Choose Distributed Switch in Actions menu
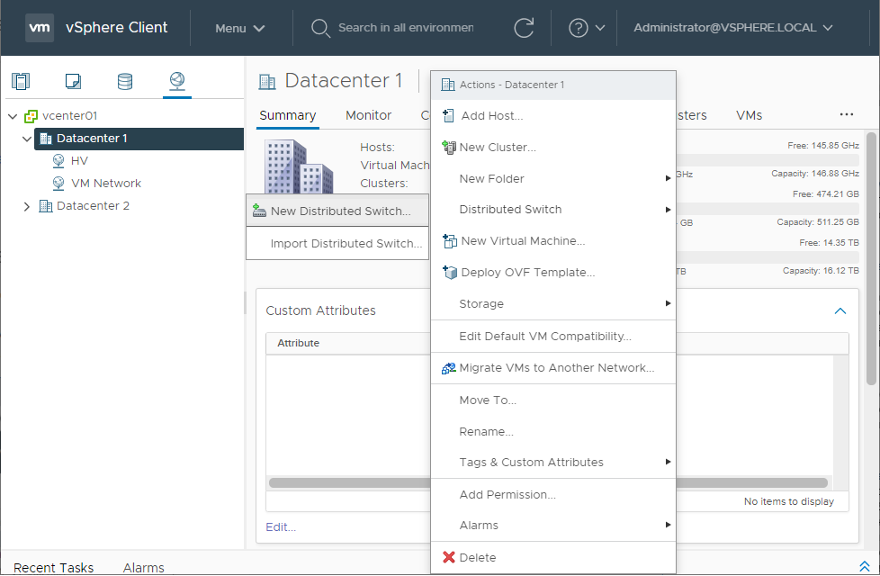This screenshot has height=576, width=880. (x=552, y=210)
